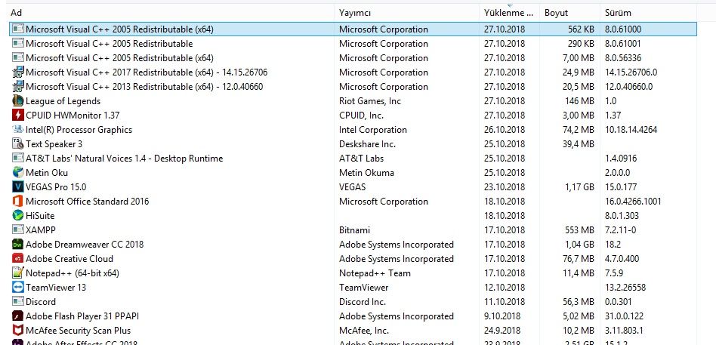Click the Sürüm column header
This screenshot has width=716, height=345.
tap(618, 13)
